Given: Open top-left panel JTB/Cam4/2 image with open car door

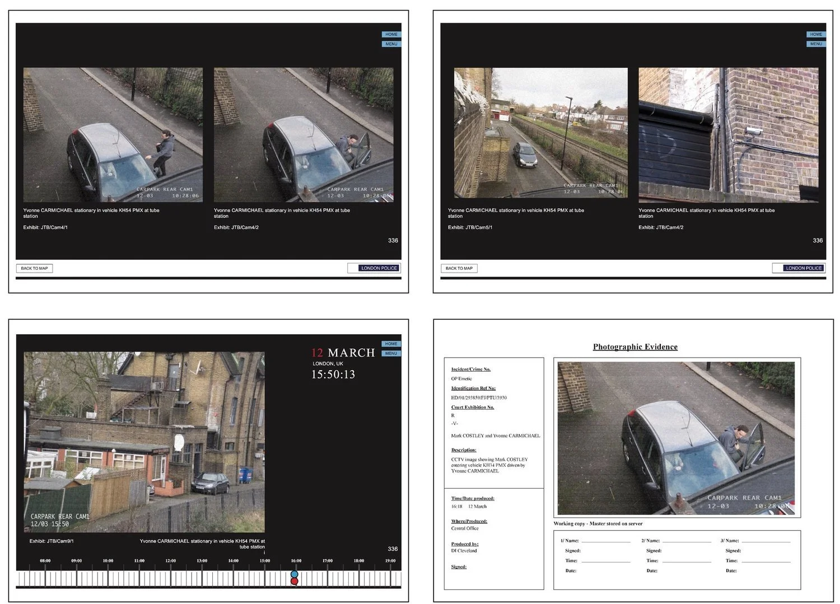Looking at the screenshot, I should point(304,135).
